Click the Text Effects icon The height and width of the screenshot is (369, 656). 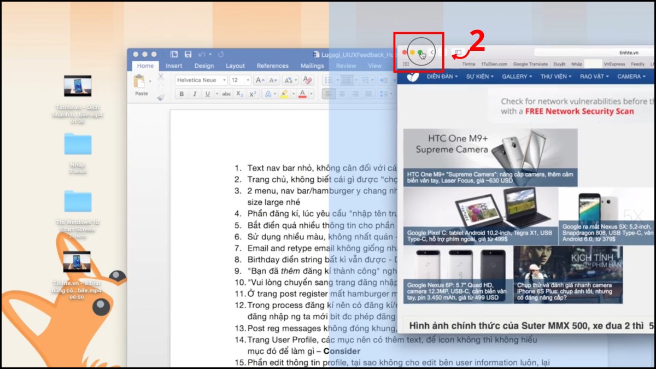268,93
